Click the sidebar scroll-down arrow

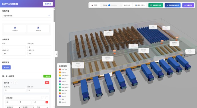coord(54,107)
